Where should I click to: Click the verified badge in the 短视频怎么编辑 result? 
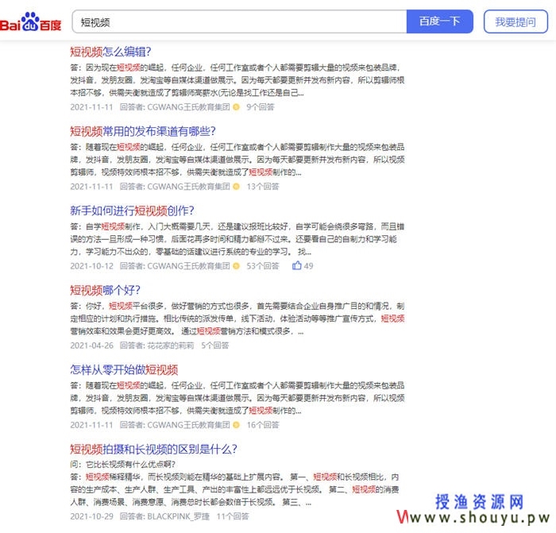(x=236, y=106)
